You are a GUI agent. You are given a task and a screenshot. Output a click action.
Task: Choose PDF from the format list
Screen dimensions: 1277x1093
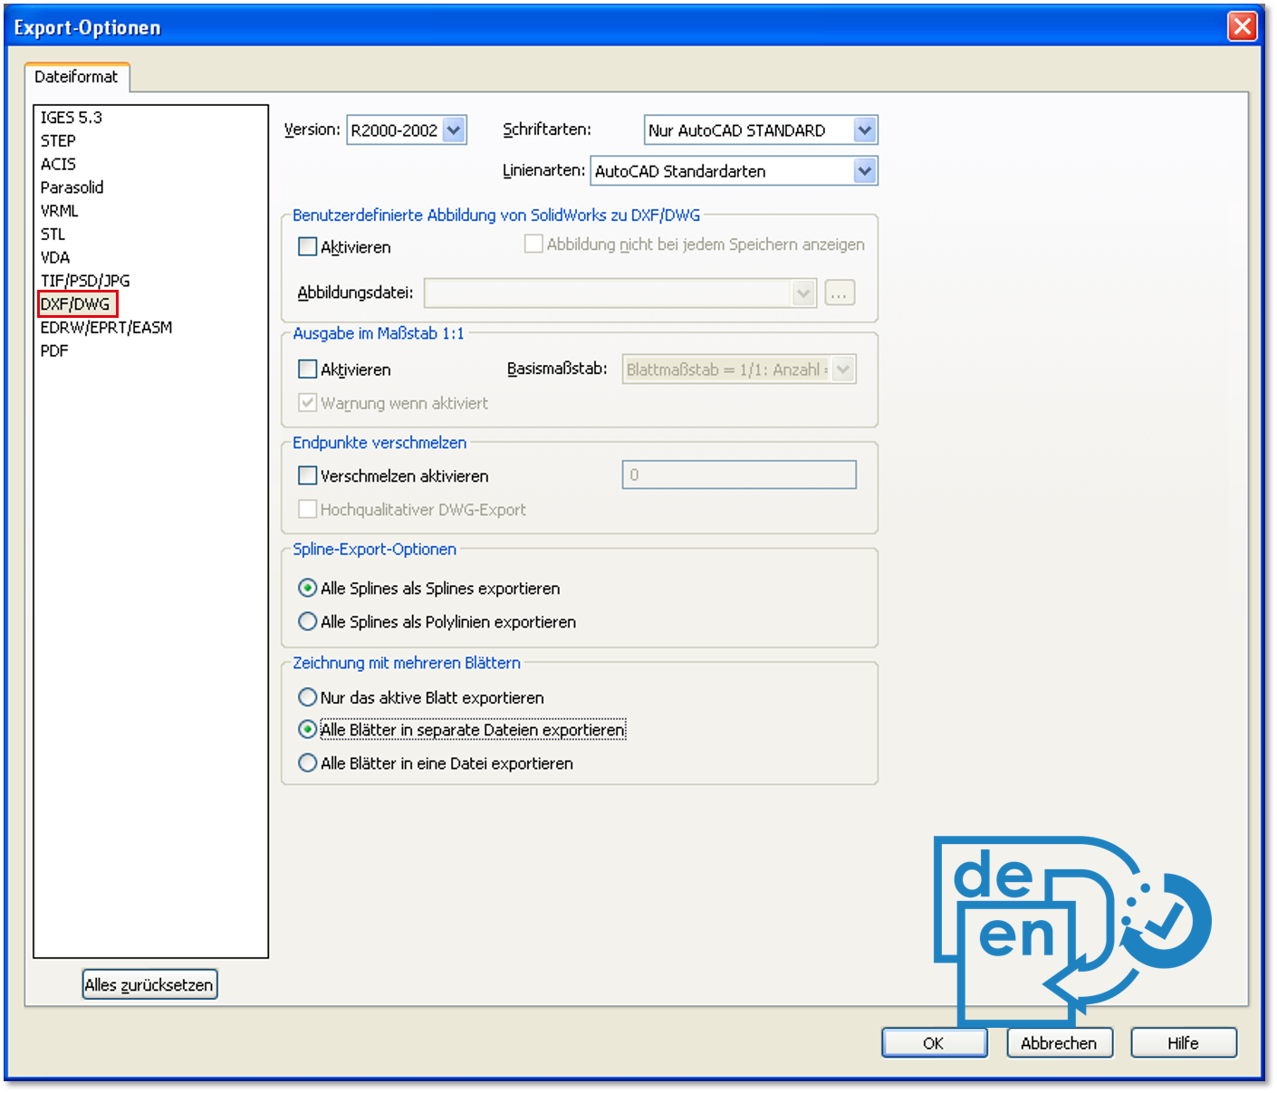pos(54,351)
